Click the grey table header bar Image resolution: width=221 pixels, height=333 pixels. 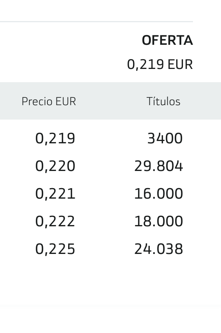click(x=110, y=101)
